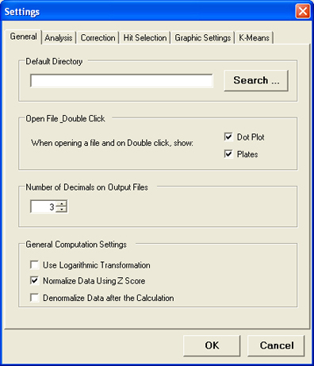Increase decimals with the spinner up arrow
This screenshot has height=366, width=314.
62,203
